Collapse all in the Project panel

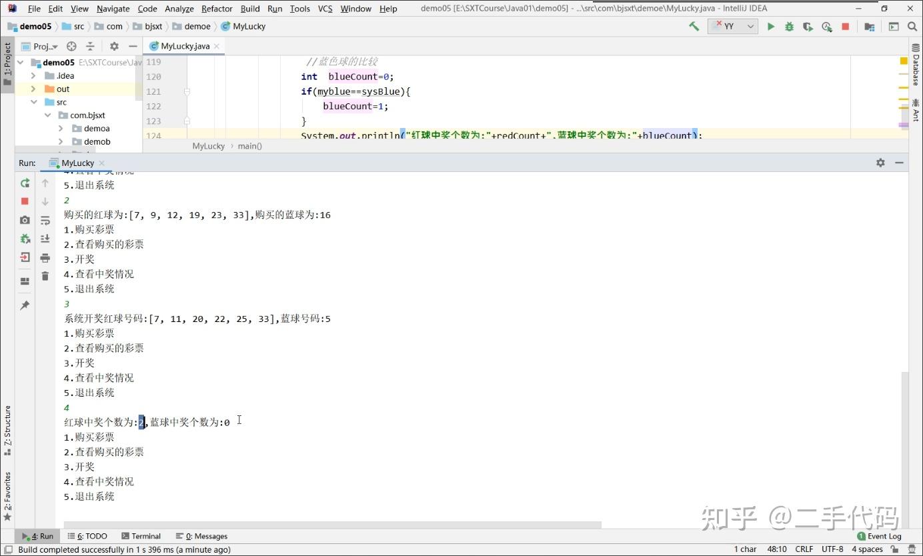coord(90,47)
